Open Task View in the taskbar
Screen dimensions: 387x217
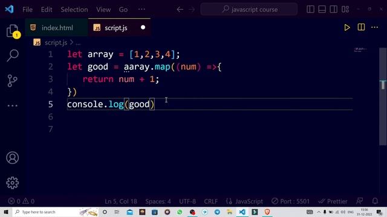click(117, 212)
